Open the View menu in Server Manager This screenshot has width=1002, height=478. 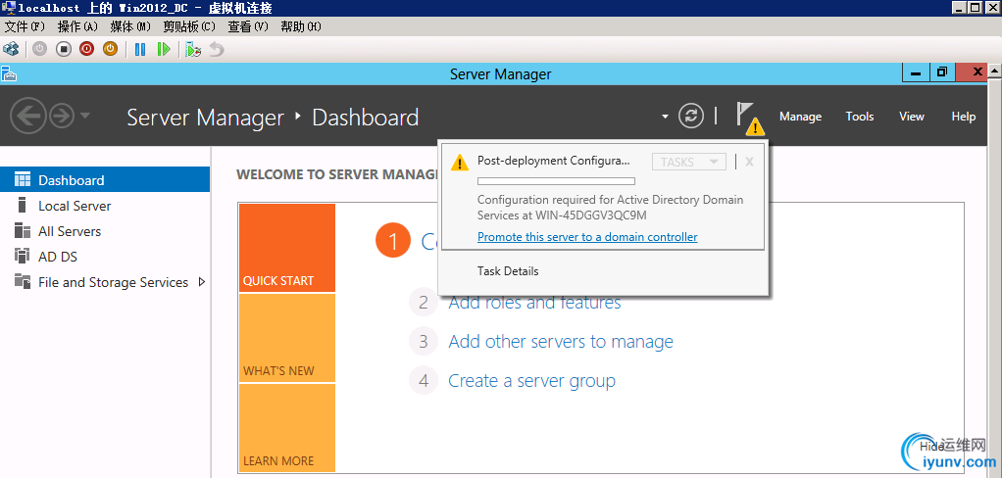911,117
